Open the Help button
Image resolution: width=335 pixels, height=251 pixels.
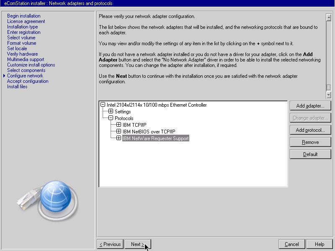point(320,244)
